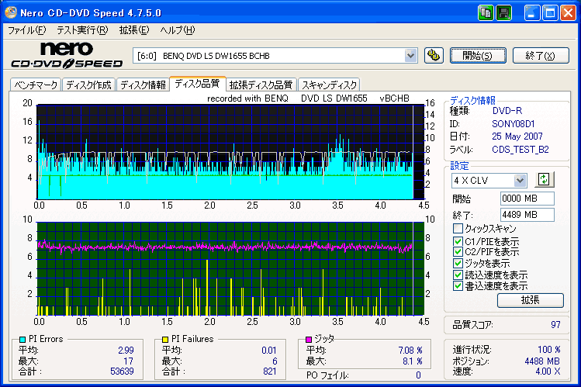This screenshot has width=581, height=387.
Task: Select the ディスク品質 tab
Action: (197, 83)
